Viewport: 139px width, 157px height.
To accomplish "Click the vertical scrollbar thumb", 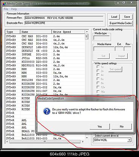I will point(87,37).
